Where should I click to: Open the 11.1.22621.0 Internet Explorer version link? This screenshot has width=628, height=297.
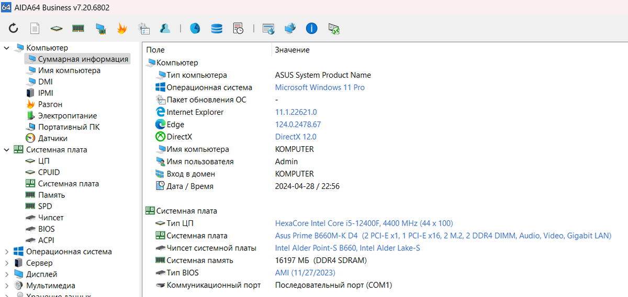(x=296, y=112)
